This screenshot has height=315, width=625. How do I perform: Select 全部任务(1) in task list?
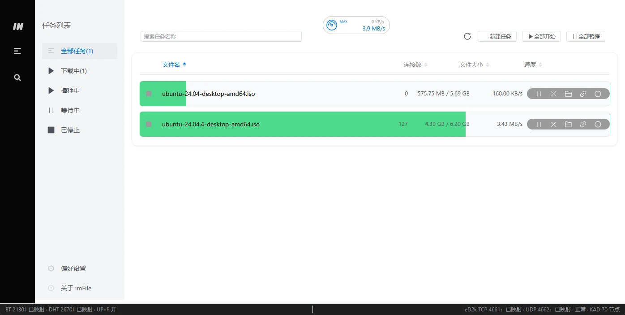(80, 51)
